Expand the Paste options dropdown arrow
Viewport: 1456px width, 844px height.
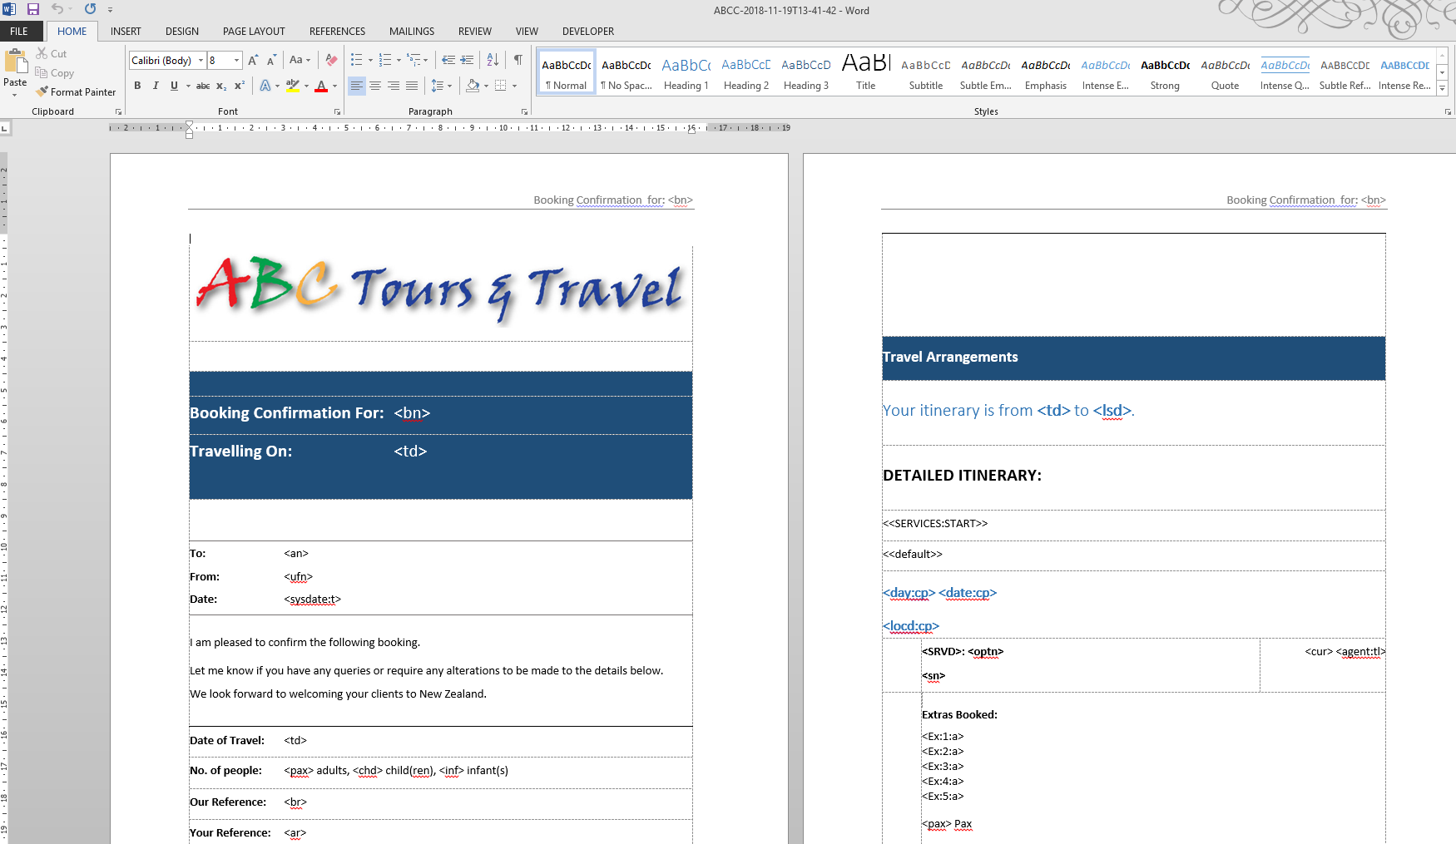coord(15,94)
